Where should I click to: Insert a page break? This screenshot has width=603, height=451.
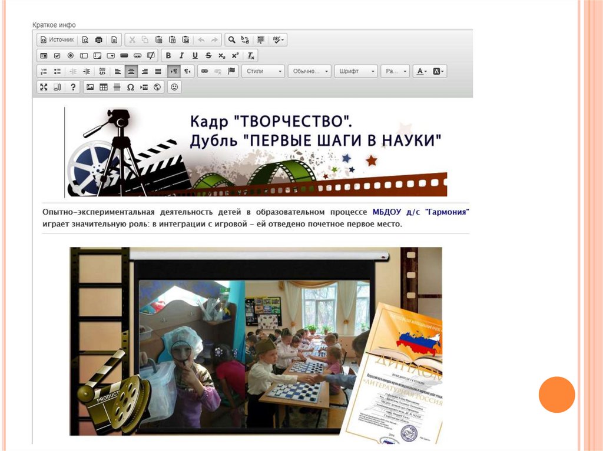[144, 87]
